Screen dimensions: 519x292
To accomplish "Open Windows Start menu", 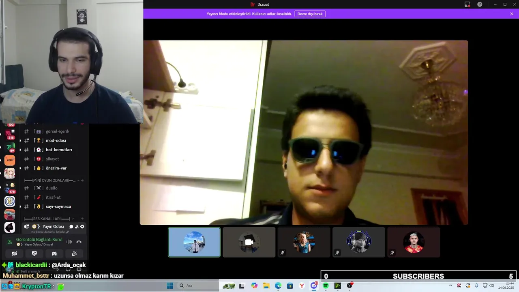I will point(170,286).
